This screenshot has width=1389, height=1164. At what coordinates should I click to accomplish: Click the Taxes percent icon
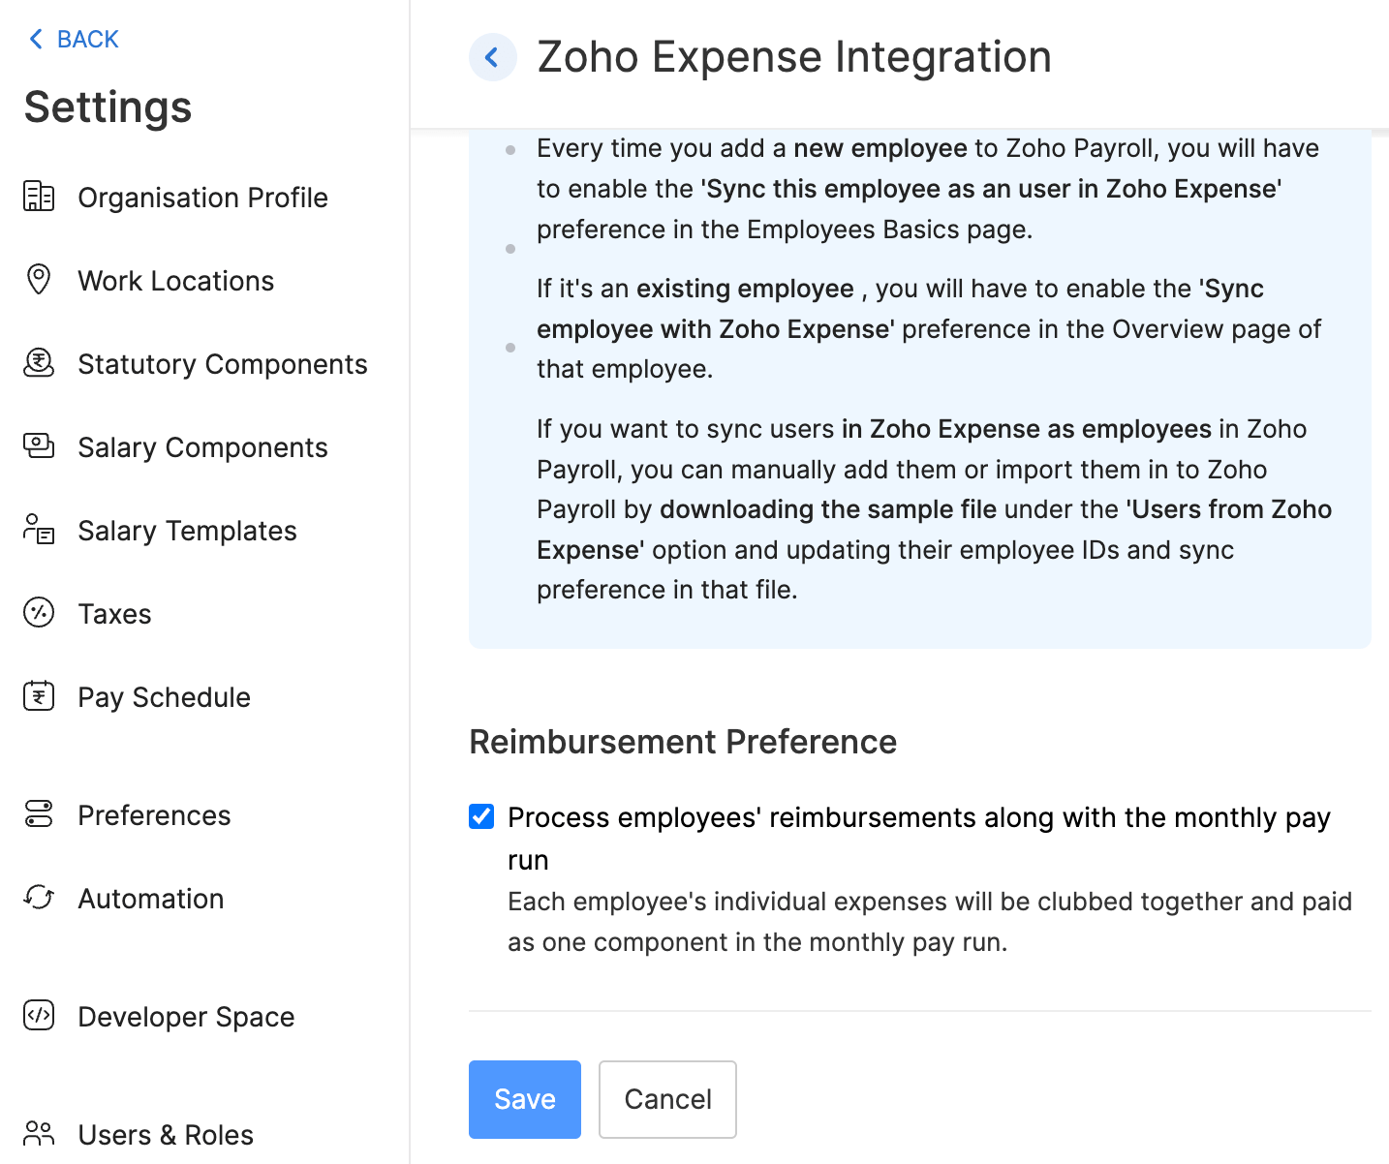coord(39,613)
